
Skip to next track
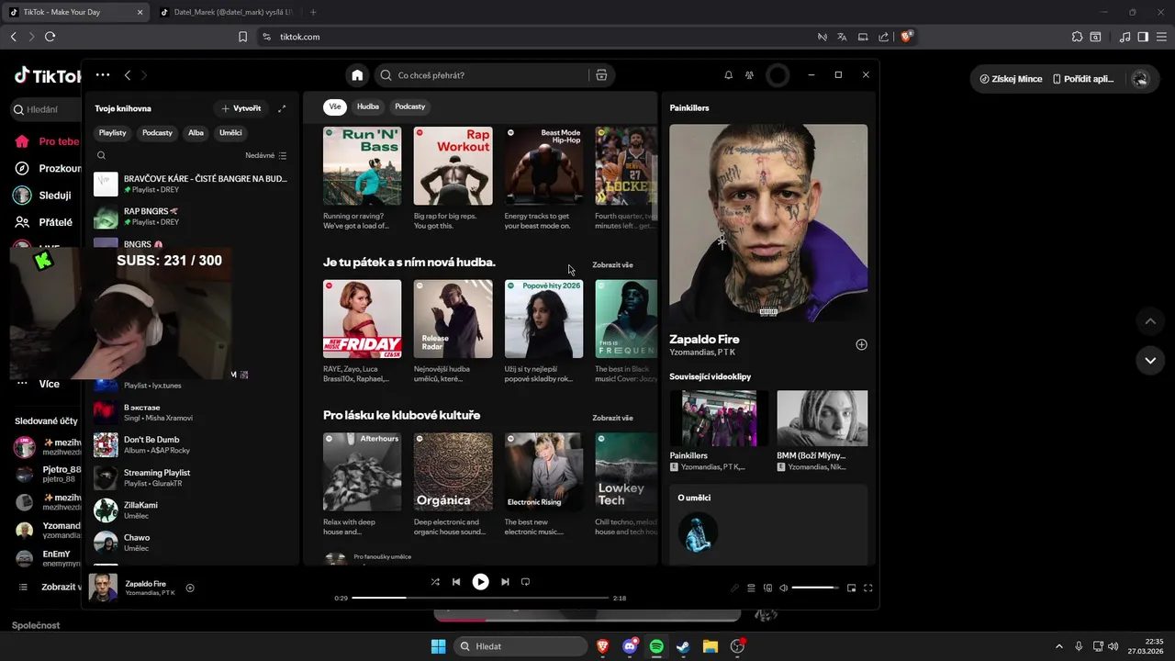point(505,581)
